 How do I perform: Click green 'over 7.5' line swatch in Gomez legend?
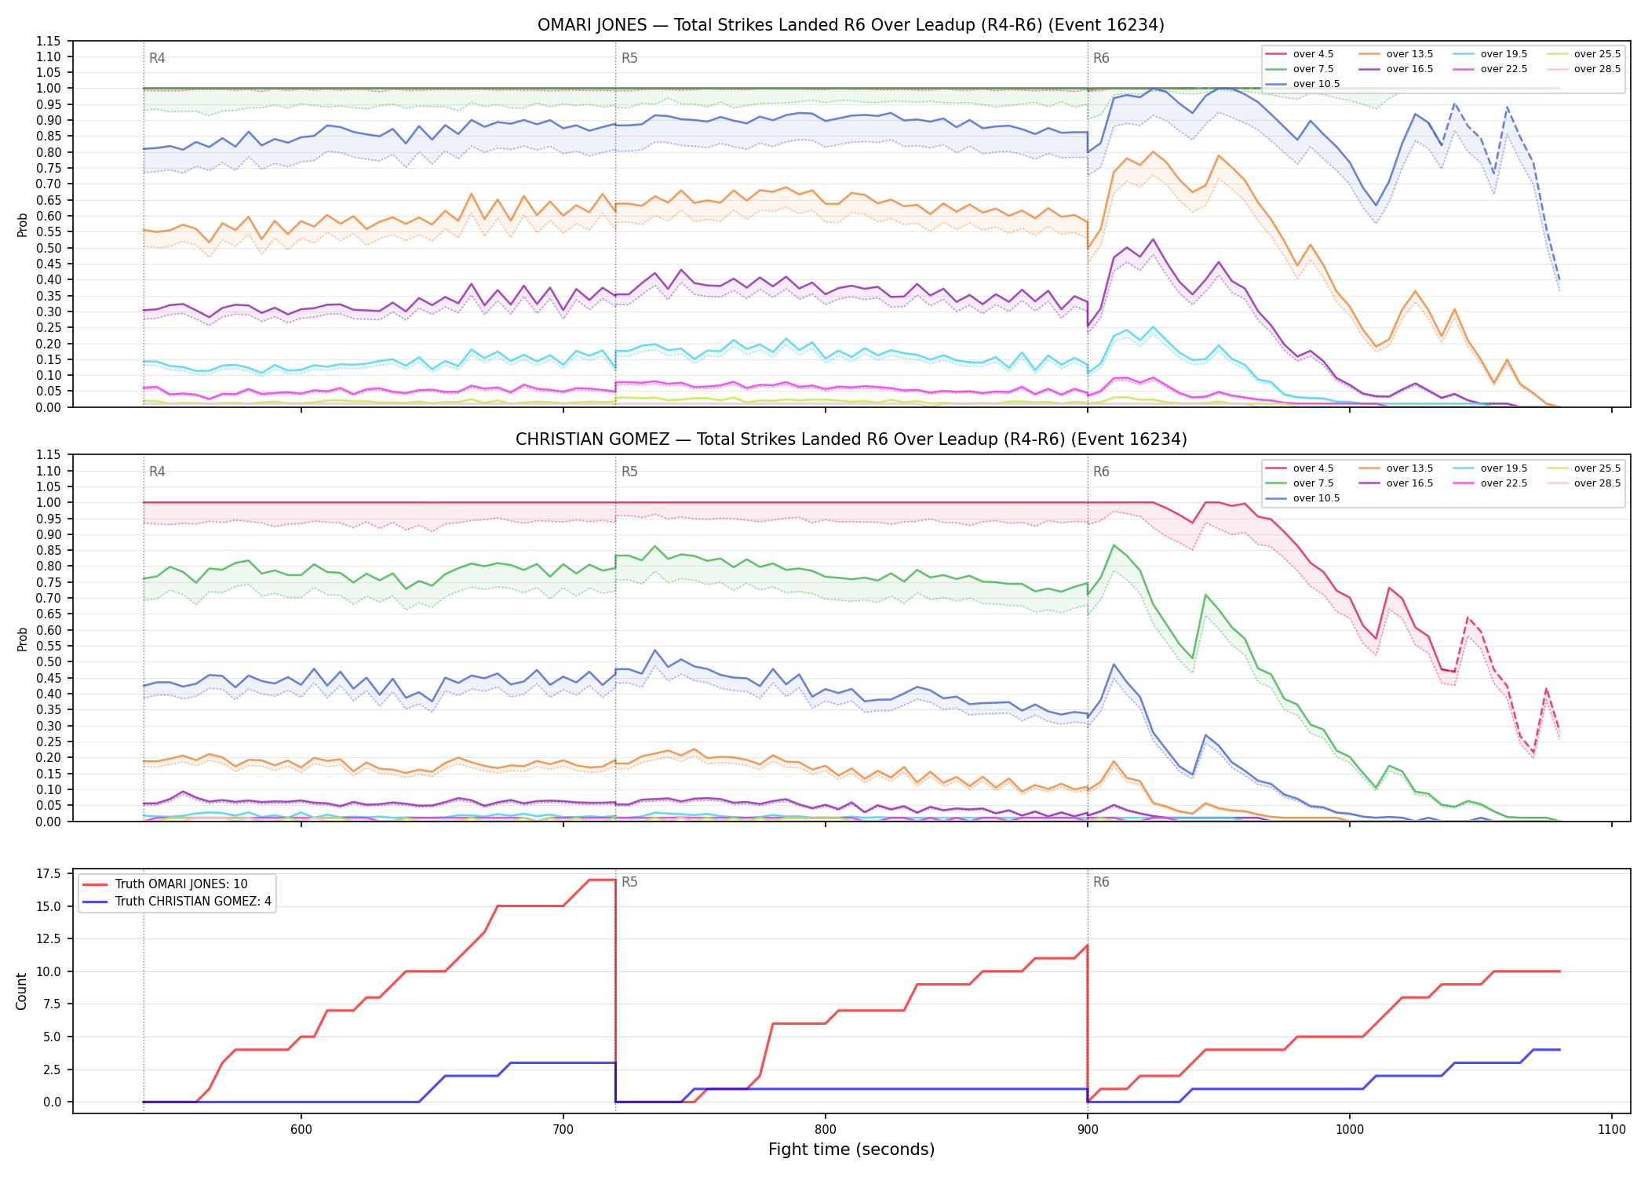pyautogui.click(x=1276, y=483)
